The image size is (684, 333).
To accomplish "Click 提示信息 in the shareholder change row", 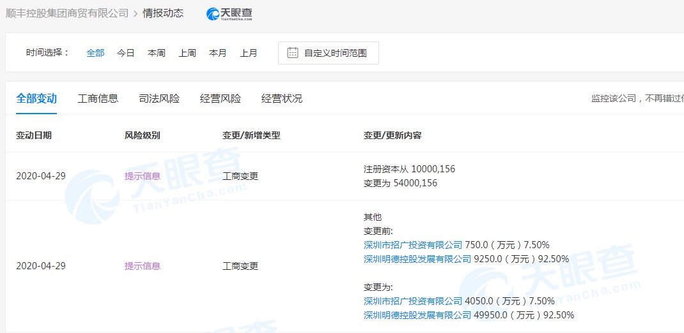I will pos(142,266).
